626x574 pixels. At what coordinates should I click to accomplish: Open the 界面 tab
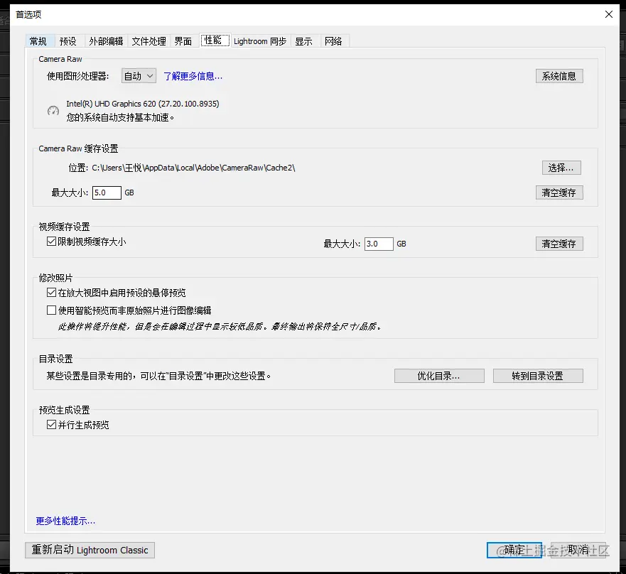183,41
